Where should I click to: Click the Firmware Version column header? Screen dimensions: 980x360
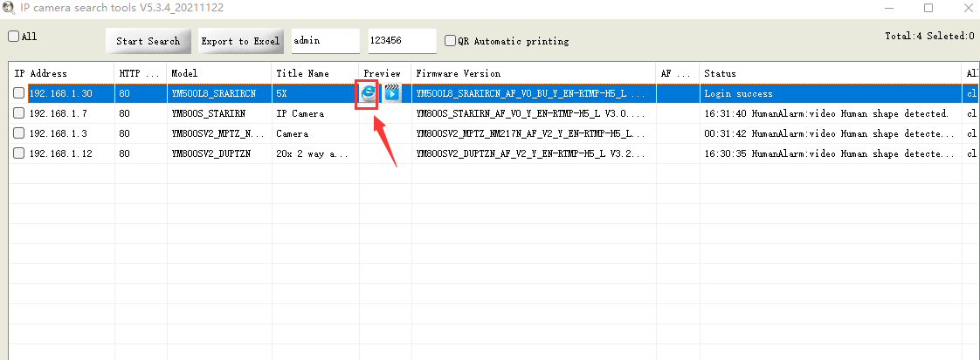pos(533,73)
